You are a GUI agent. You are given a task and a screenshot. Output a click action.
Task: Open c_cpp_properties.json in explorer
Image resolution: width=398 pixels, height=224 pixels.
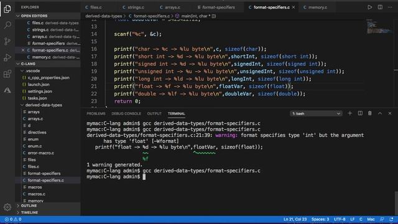[x=49, y=77]
